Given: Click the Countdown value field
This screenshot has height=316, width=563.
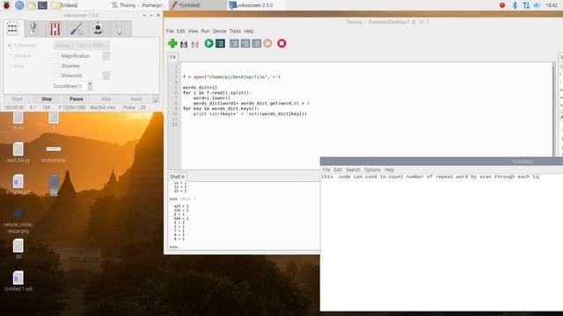Looking at the screenshot, I should (83, 86).
